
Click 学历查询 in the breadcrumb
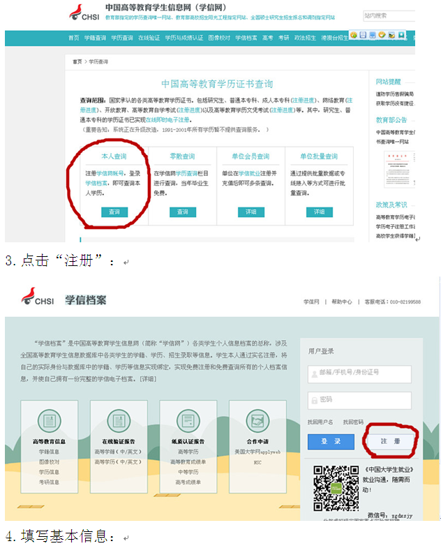(98, 61)
